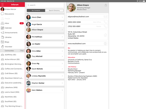Tap the website globe icon
Image resolution: width=146 pixels, height=109 pixels.
[x=105, y=43]
